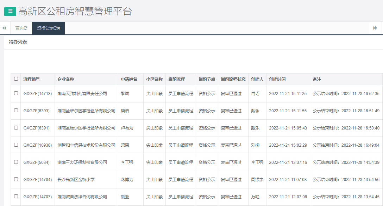Viewport: 383px width, 206px height.
Task: Check the 长沙高新区金桥小学 row checkbox
Action: tap(16, 179)
